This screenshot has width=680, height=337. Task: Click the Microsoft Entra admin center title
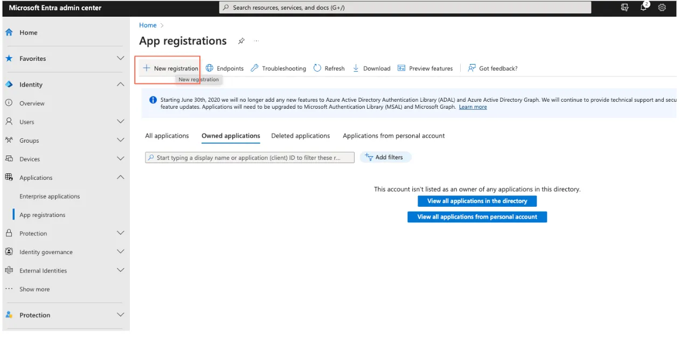tap(55, 8)
